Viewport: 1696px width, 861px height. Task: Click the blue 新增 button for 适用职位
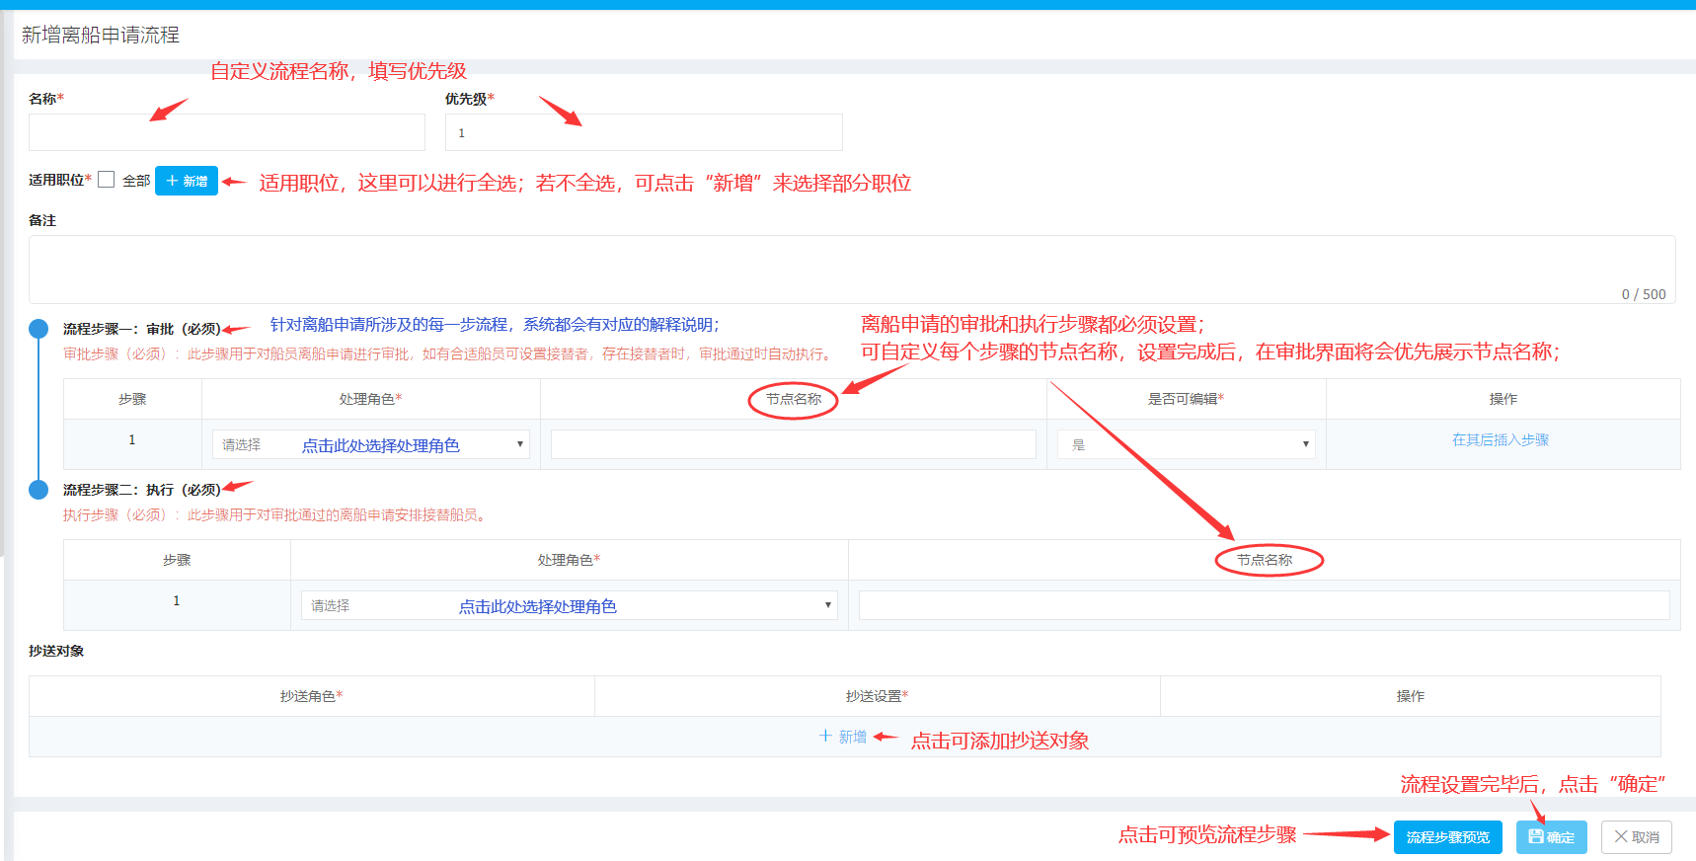pyautogui.click(x=187, y=181)
